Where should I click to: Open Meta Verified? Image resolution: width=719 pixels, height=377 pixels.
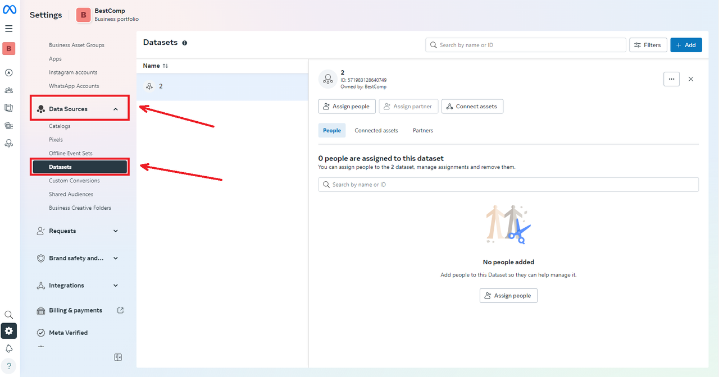click(x=69, y=333)
